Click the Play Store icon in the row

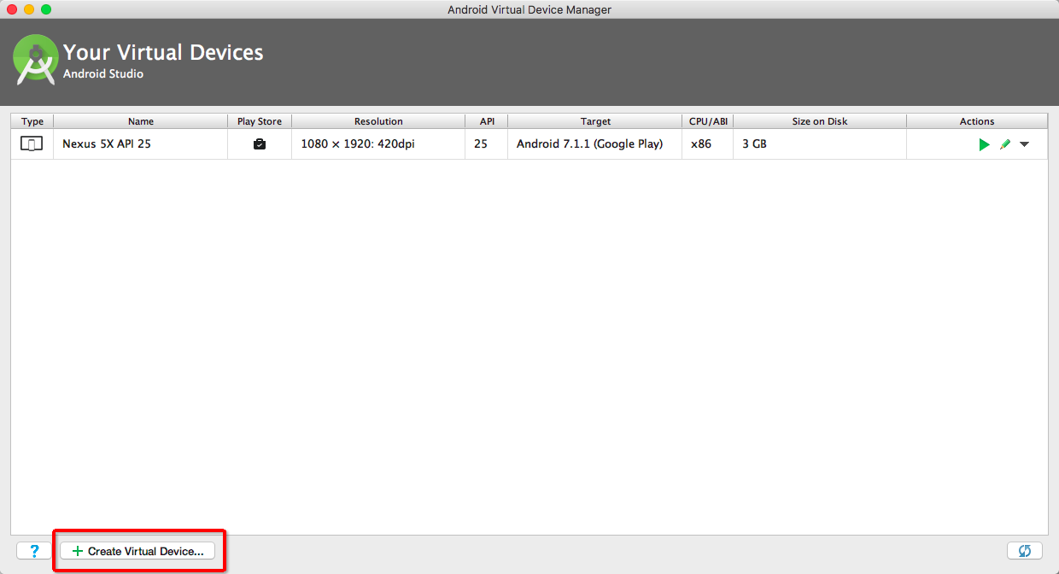(x=260, y=144)
